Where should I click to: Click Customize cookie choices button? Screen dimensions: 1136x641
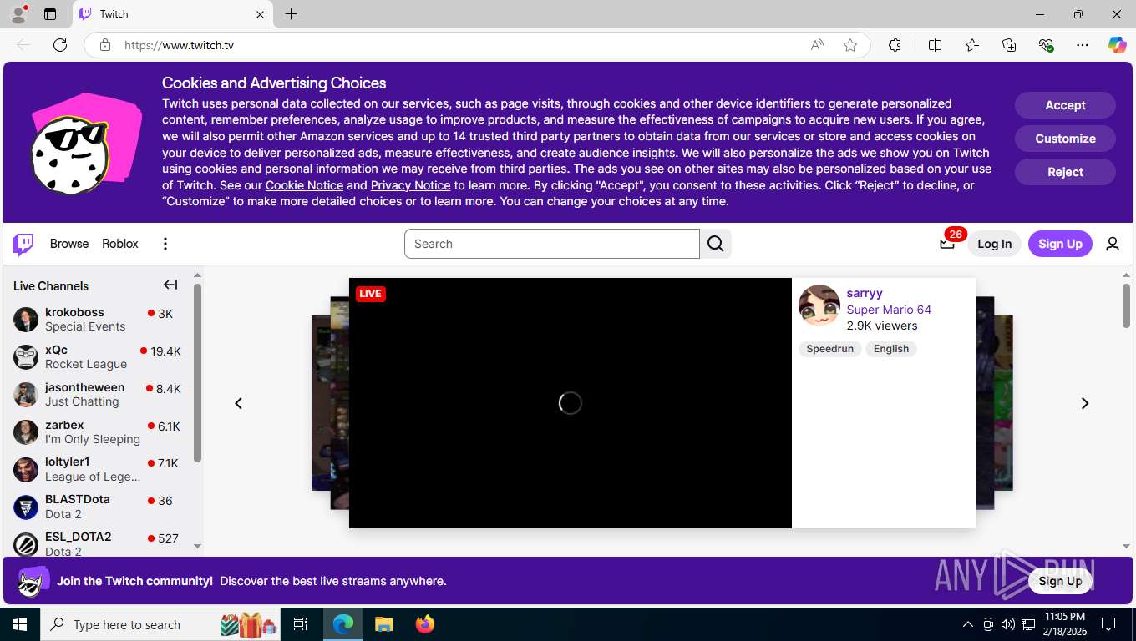coord(1065,139)
